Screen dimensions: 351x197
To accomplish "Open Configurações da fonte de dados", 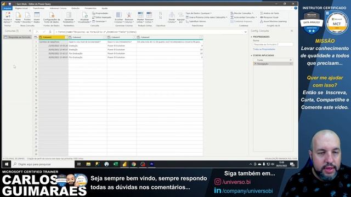I will tap(52, 18).
